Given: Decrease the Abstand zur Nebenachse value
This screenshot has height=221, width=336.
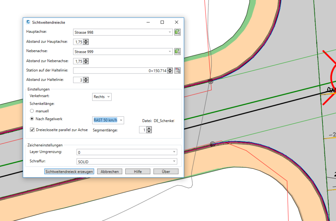Looking at the screenshot, I should (x=86, y=63).
